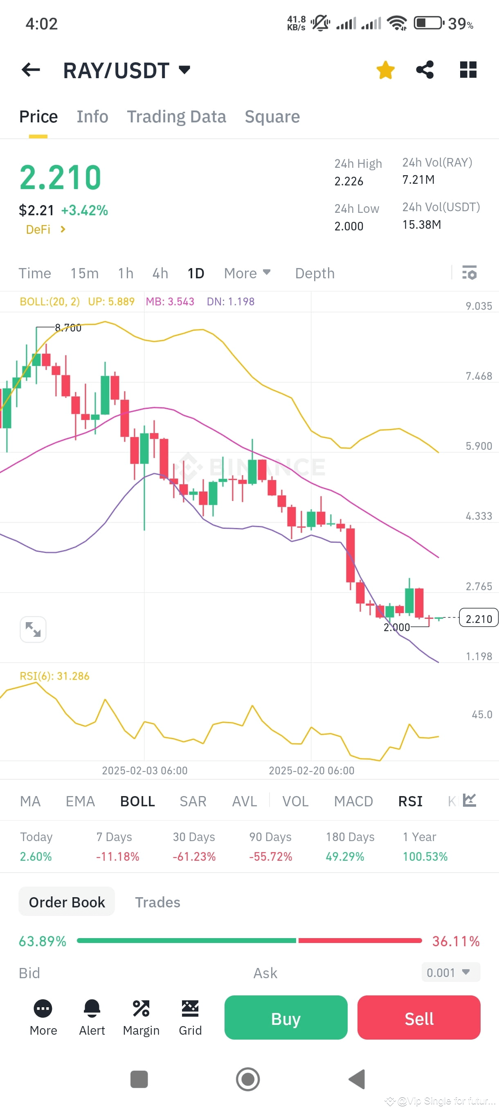Open Margin trading via percent icon
Viewport: 499px width, 1110px height.
pyautogui.click(x=141, y=1008)
